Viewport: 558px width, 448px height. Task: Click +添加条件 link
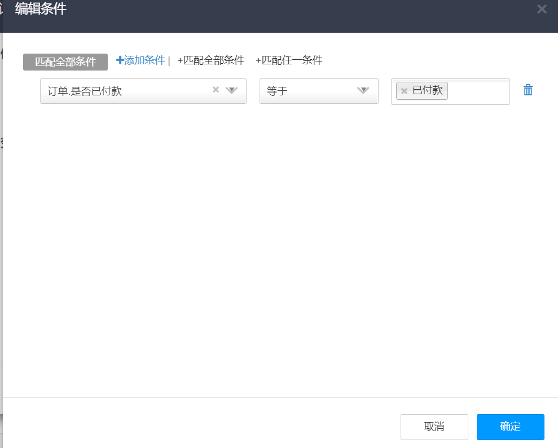(x=141, y=60)
